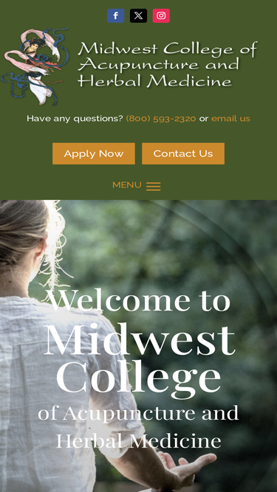
Task: Click the Apply Now button
Action: pyautogui.click(x=94, y=153)
